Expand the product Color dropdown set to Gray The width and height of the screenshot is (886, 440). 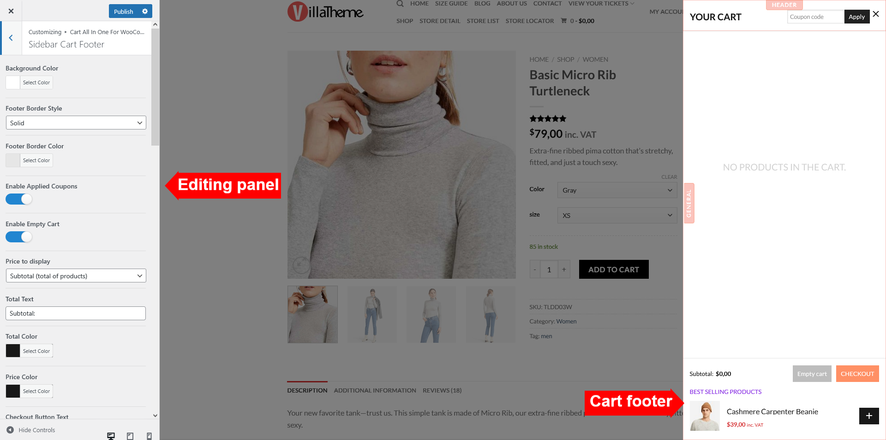(617, 190)
